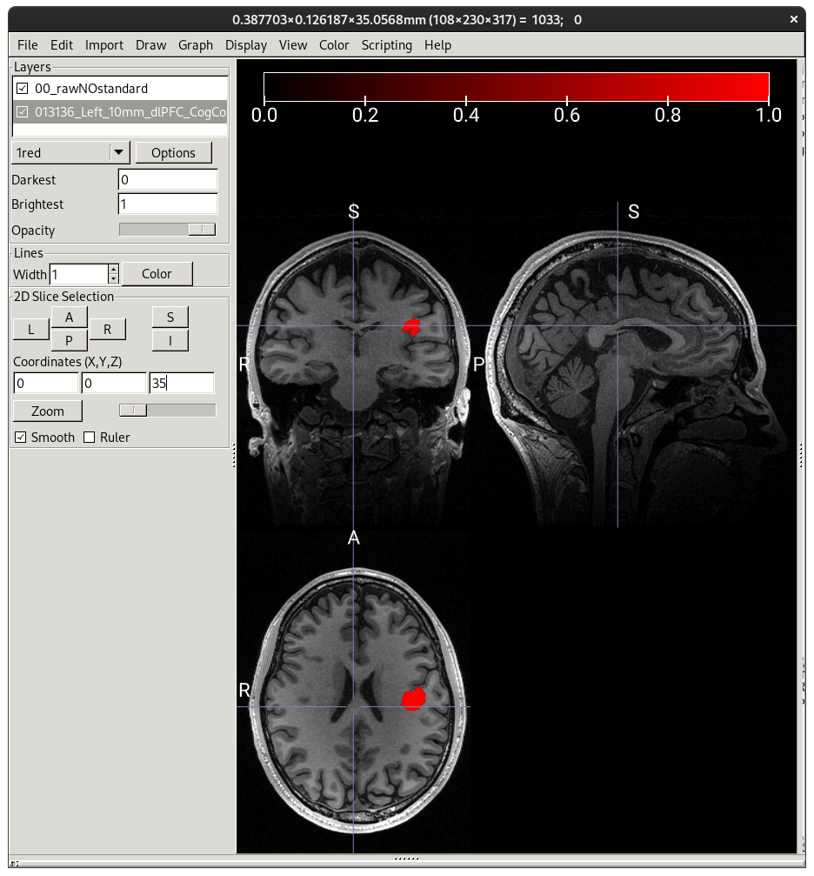Open the Display menu
The width and height of the screenshot is (814, 876).
pyautogui.click(x=246, y=45)
